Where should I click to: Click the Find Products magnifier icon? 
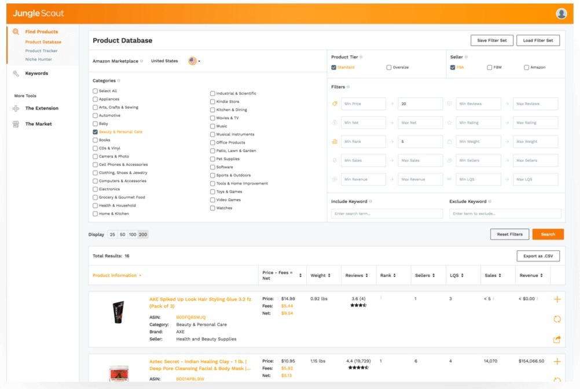point(16,32)
